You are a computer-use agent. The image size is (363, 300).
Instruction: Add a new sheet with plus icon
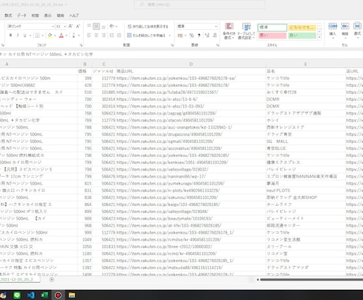coord(52,279)
